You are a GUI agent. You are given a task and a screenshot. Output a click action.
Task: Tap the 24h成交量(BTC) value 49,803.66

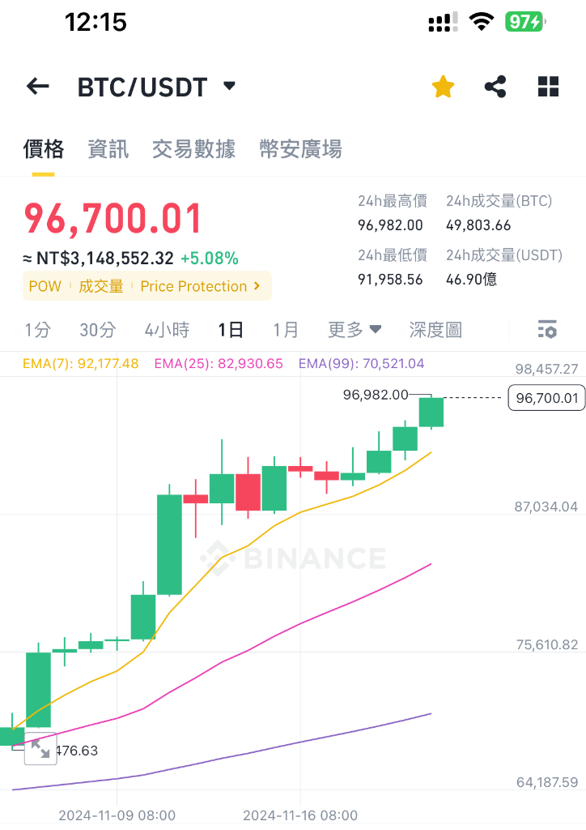point(478,225)
